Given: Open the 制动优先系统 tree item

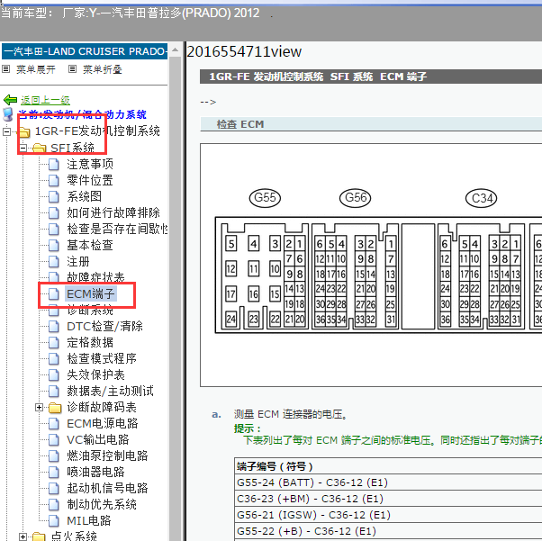Looking at the screenshot, I should tap(102, 505).
